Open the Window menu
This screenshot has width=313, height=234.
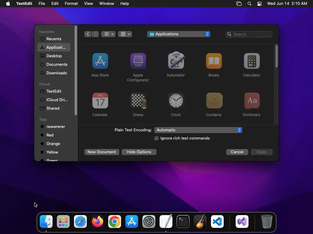coord(107,4)
